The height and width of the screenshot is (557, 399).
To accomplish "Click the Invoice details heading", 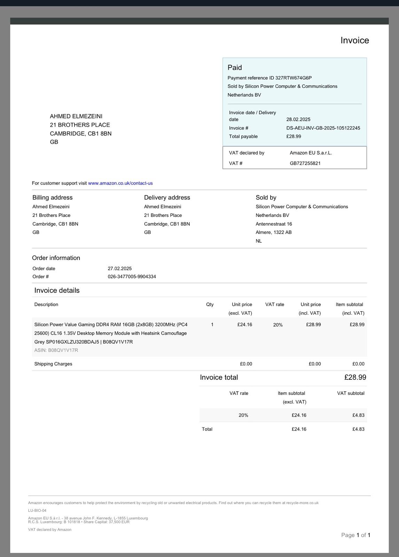I will tap(57, 291).
